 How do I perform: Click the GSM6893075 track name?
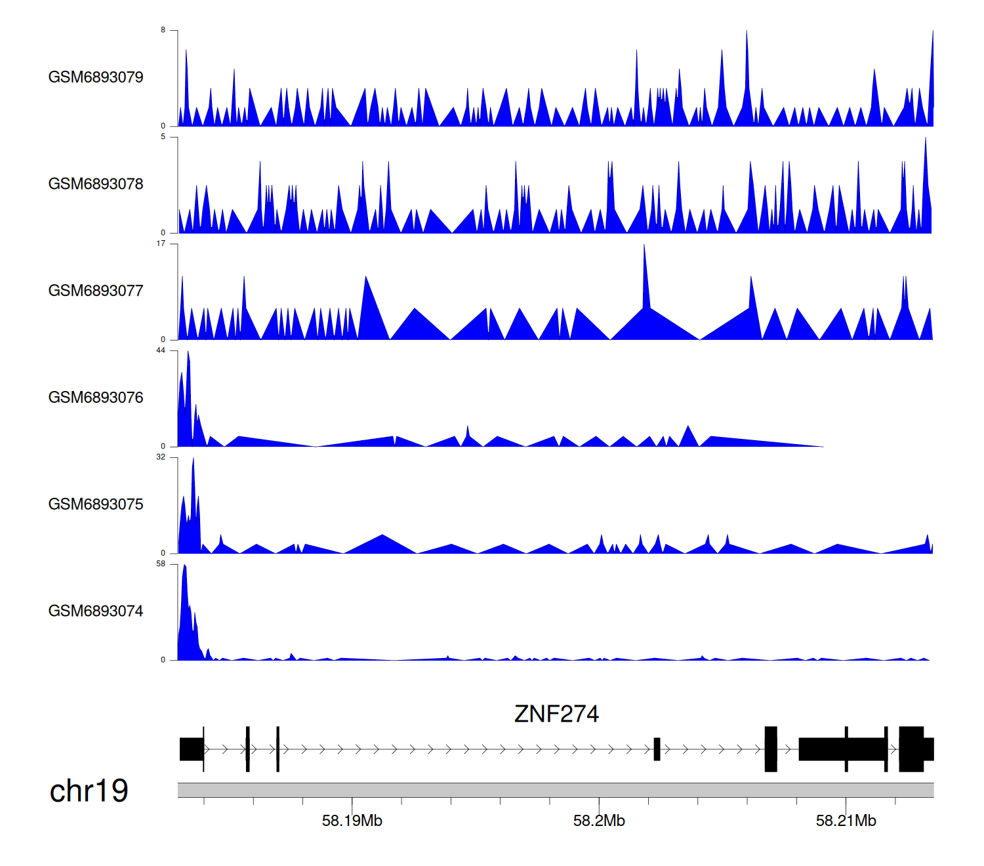pyautogui.click(x=96, y=505)
